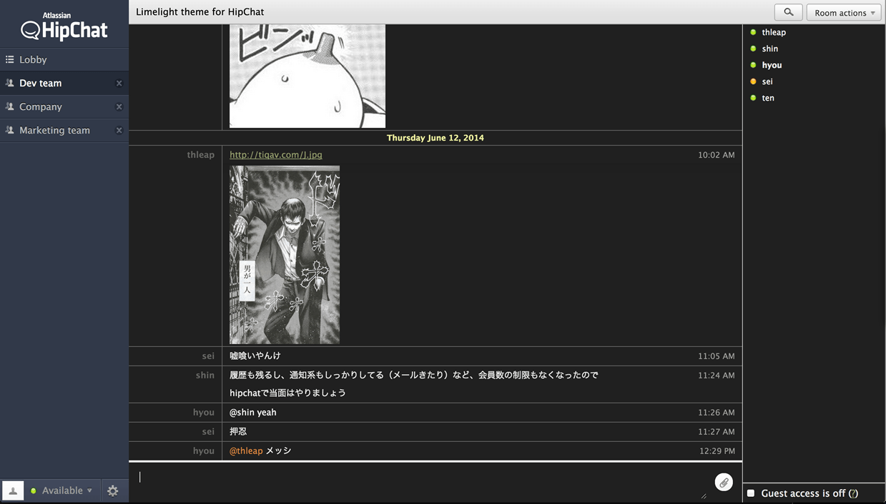Click the people icon next to Dev team
Image resolution: width=886 pixels, height=504 pixels.
9,82
